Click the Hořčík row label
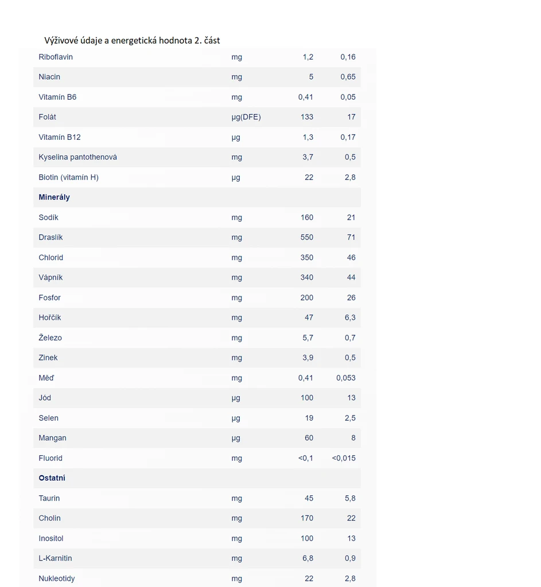The width and height of the screenshot is (541, 587). (x=50, y=318)
